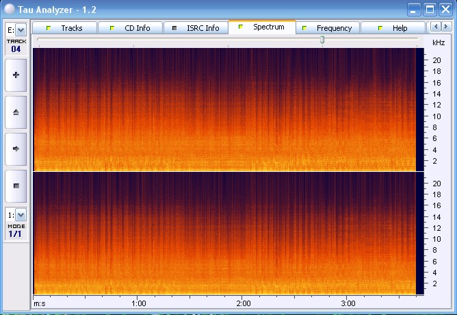
Task: Switch to the Tracks tab
Action: [x=65, y=28]
